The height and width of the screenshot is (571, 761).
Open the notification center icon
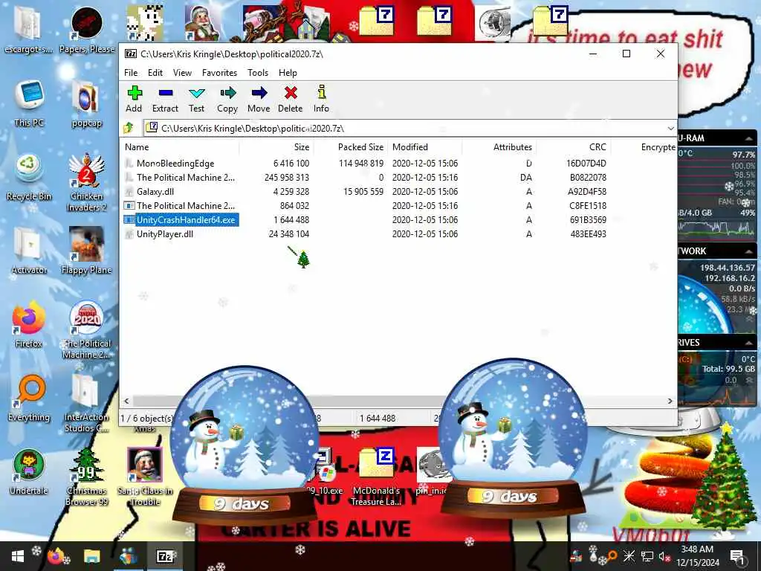tap(738, 556)
